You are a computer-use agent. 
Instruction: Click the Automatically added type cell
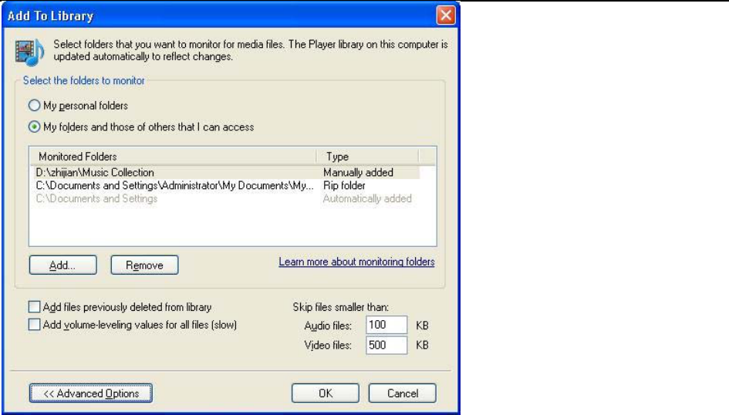tap(367, 198)
